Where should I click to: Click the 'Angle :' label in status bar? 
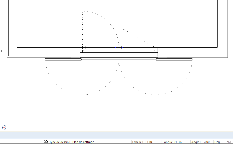tap(196, 142)
